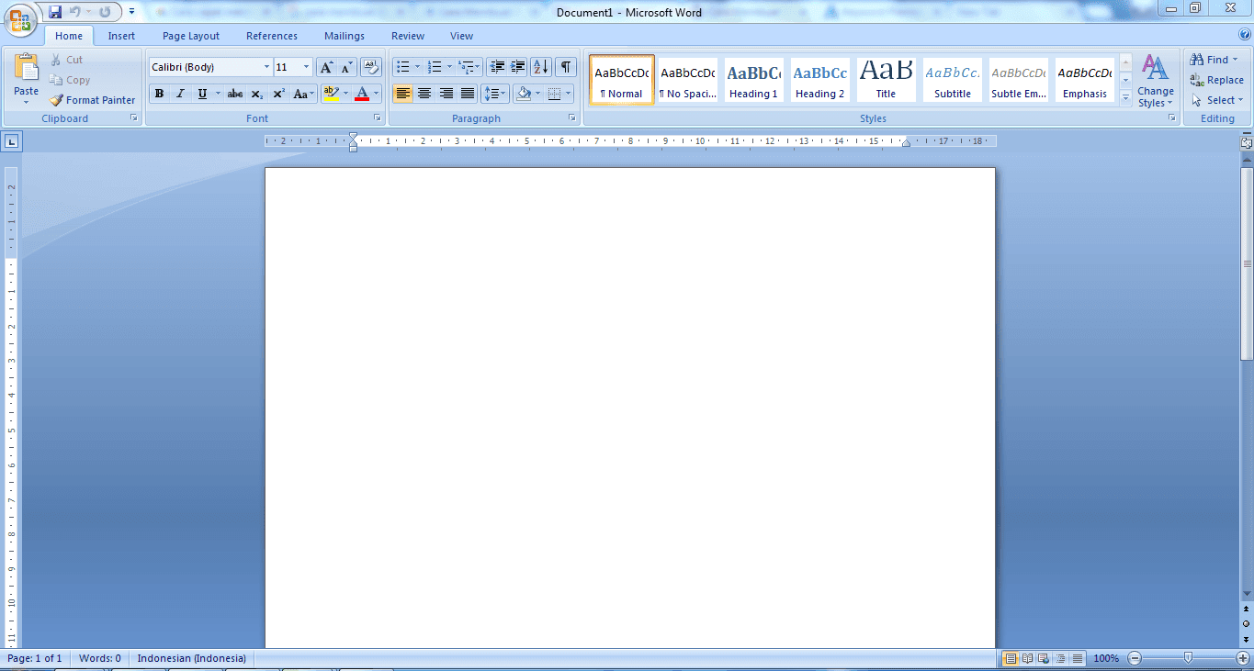Toggle Bold formatting
The height and width of the screenshot is (671, 1254).
coord(159,94)
